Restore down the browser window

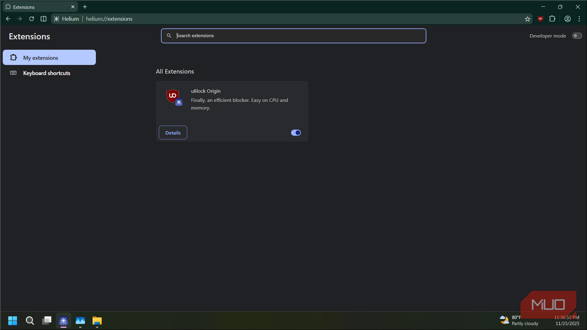560,7
